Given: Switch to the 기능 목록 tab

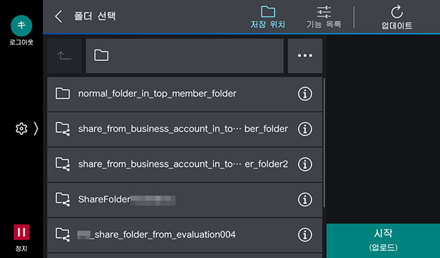Looking at the screenshot, I should pos(324,17).
